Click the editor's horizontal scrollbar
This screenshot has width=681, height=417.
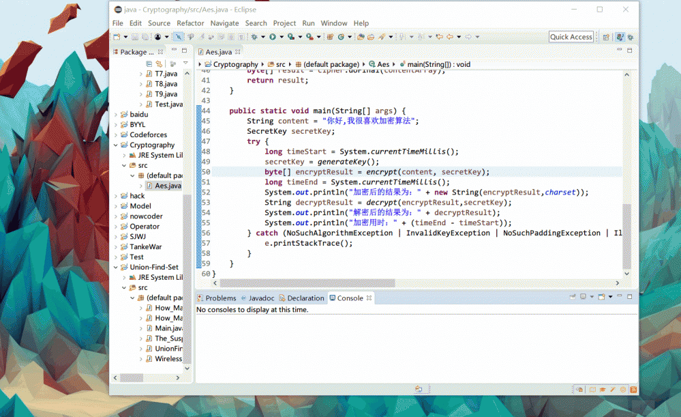(x=307, y=283)
